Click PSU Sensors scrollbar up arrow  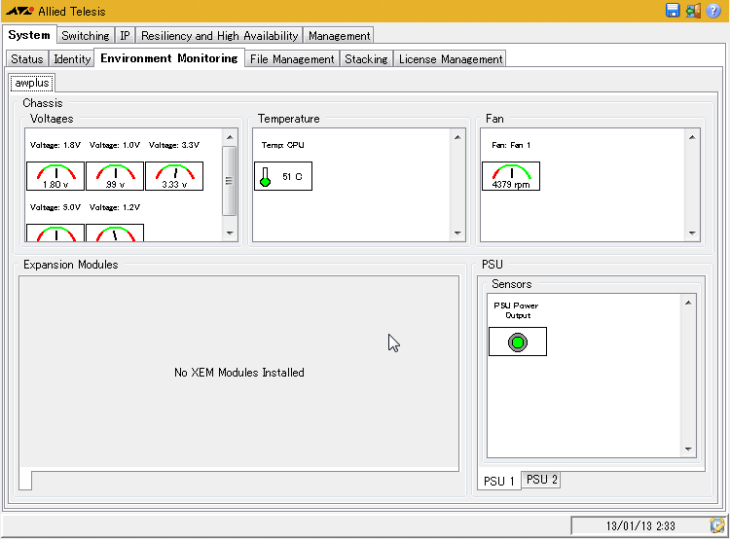[x=688, y=303]
